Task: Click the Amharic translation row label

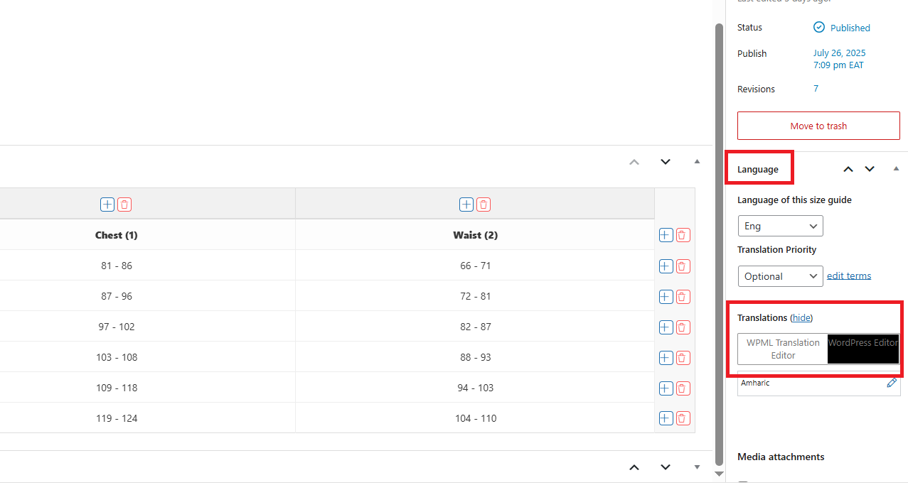Action: point(755,383)
